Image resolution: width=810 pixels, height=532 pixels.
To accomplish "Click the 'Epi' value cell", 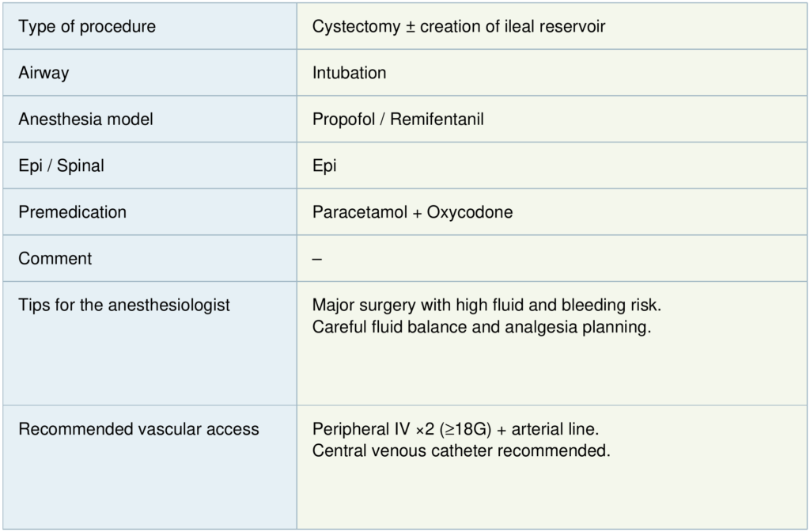I will tap(324, 166).
